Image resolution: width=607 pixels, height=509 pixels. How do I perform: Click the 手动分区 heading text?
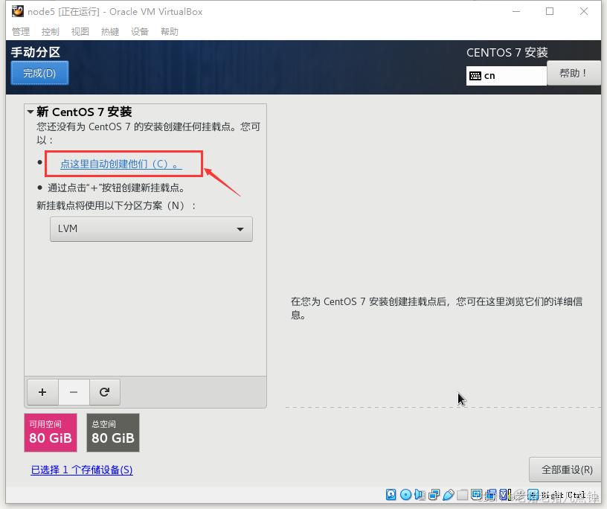coord(36,52)
